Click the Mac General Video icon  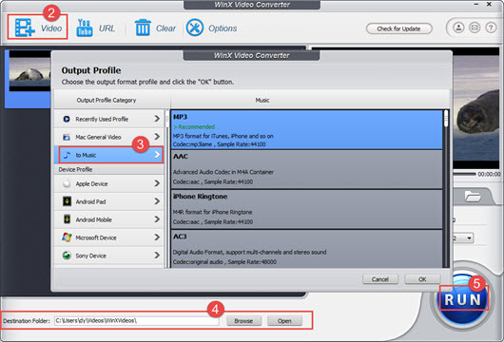(67, 137)
